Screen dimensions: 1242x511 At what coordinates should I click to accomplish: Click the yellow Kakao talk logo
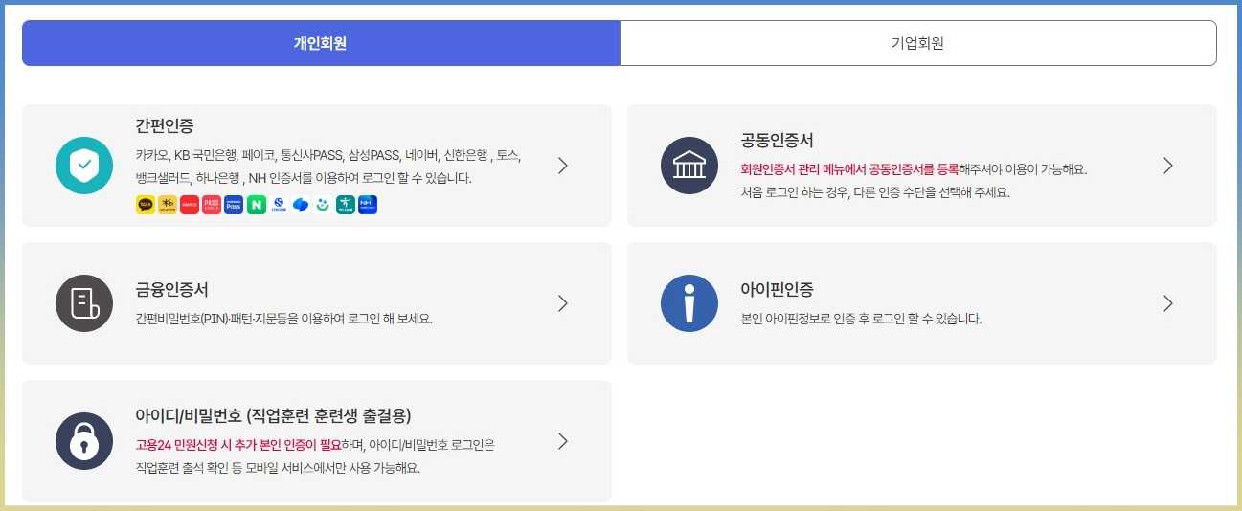[146, 205]
